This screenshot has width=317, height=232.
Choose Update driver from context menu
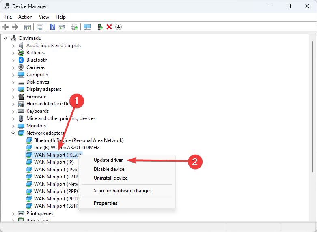coord(108,160)
